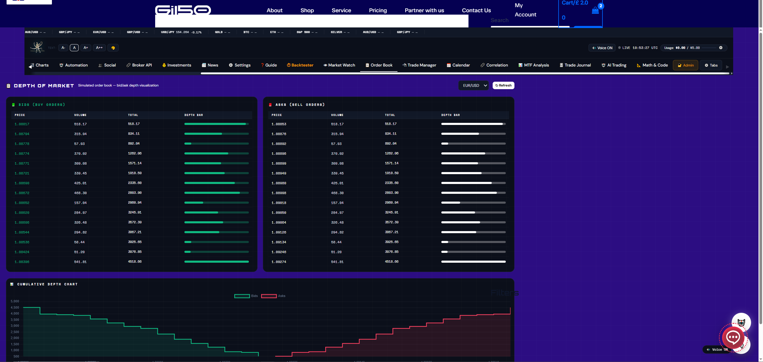Click the usage settings gear icon
Image resolution: width=763 pixels, height=362 pixels.
(x=721, y=48)
